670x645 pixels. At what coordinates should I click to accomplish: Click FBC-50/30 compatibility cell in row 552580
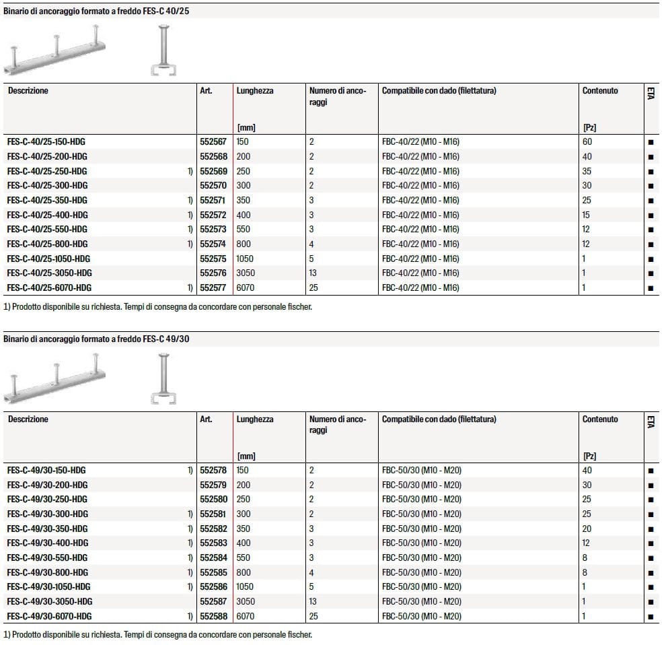(421, 500)
